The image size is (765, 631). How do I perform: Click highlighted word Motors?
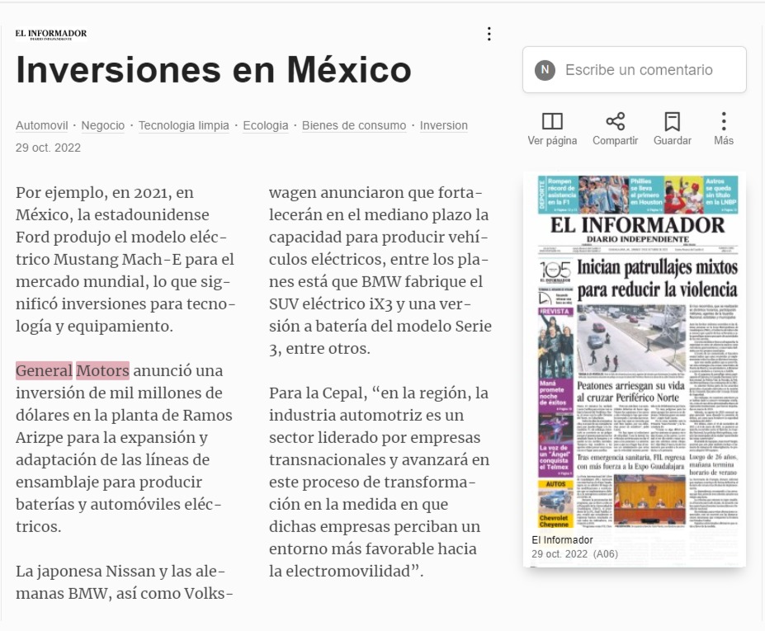(x=103, y=370)
